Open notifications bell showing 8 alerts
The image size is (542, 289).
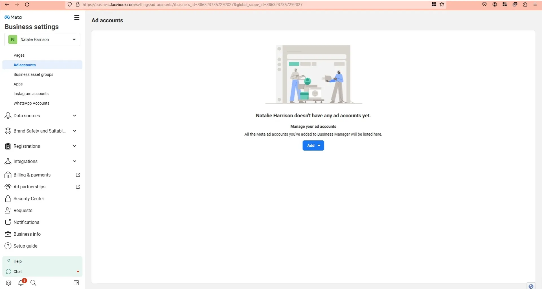(x=21, y=283)
